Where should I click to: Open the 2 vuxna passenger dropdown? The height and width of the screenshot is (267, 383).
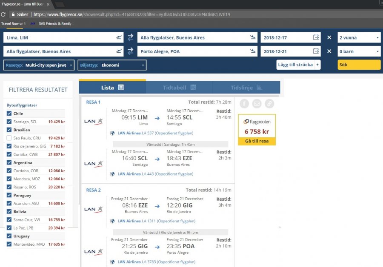(359, 37)
